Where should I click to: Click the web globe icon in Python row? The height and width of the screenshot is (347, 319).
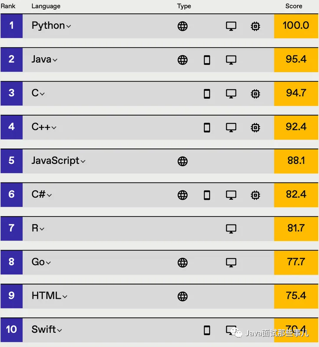coord(183,26)
